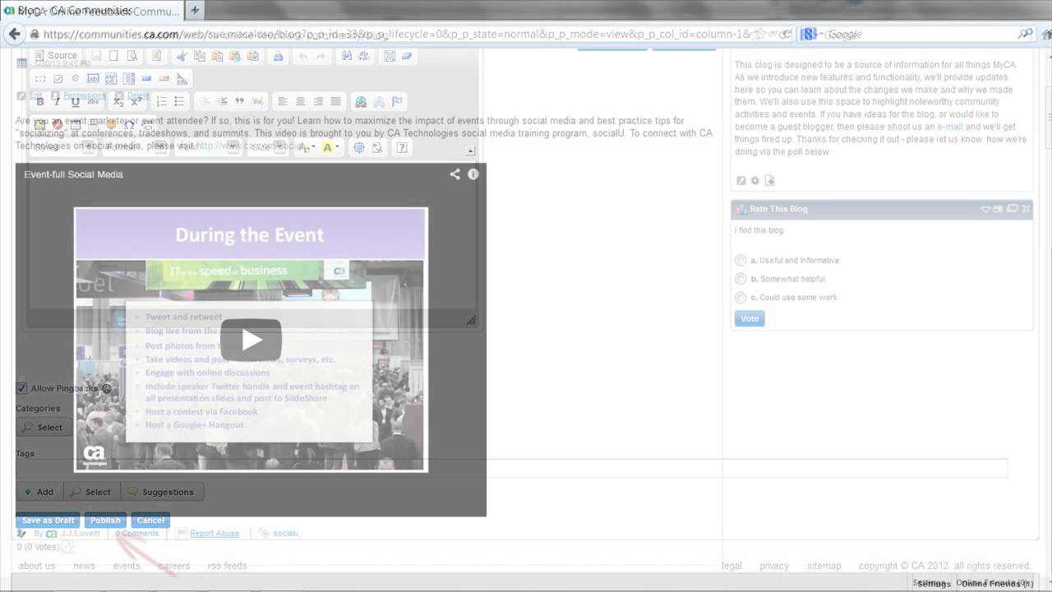This screenshot has height=592, width=1052.
Task: Click the browser Back arrow button
Action: coord(14,35)
